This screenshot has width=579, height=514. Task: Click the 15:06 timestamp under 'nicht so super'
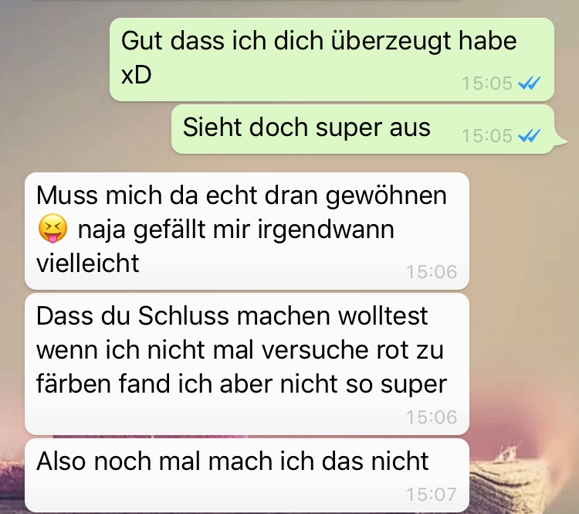pyautogui.click(x=432, y=417)
